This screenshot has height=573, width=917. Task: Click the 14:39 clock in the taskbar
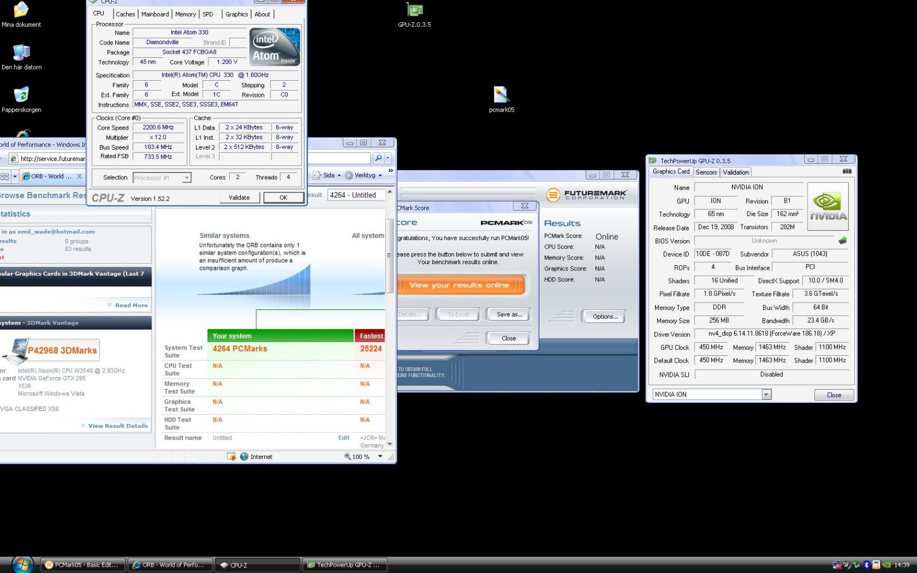902,565
